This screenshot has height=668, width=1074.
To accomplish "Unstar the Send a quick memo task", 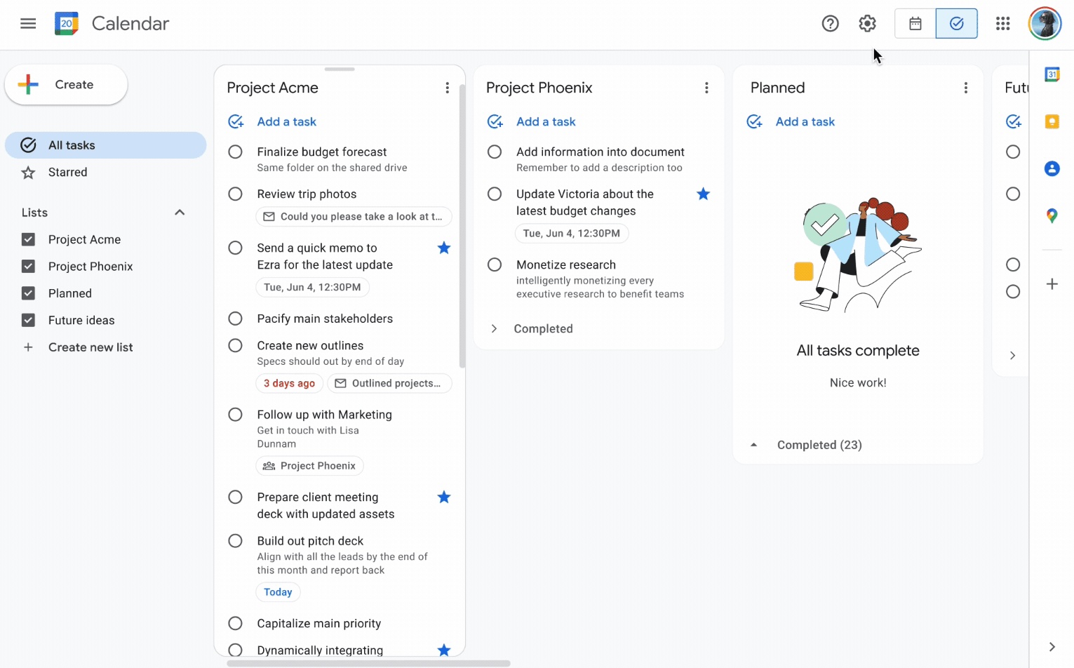I will [x=443, y=248].
